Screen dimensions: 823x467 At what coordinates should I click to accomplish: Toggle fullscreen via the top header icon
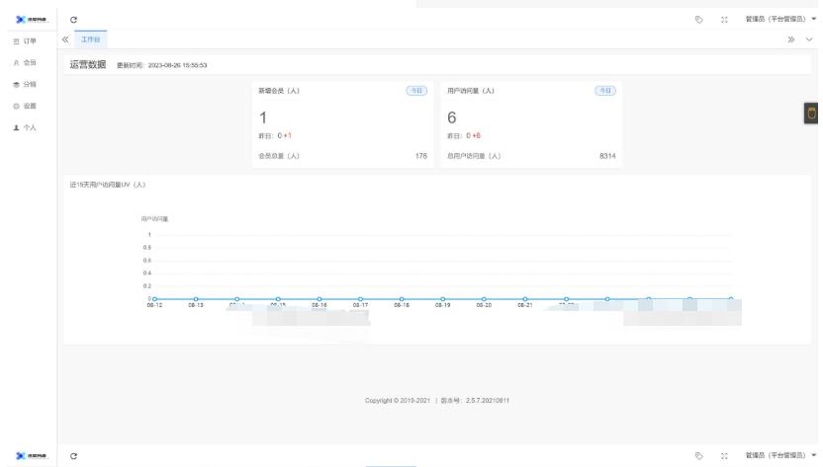[x=724, y=20]
